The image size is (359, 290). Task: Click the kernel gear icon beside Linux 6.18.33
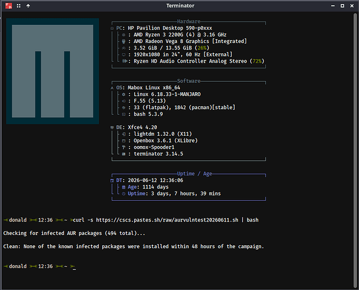pyautogui.click(x=124, y=95)
